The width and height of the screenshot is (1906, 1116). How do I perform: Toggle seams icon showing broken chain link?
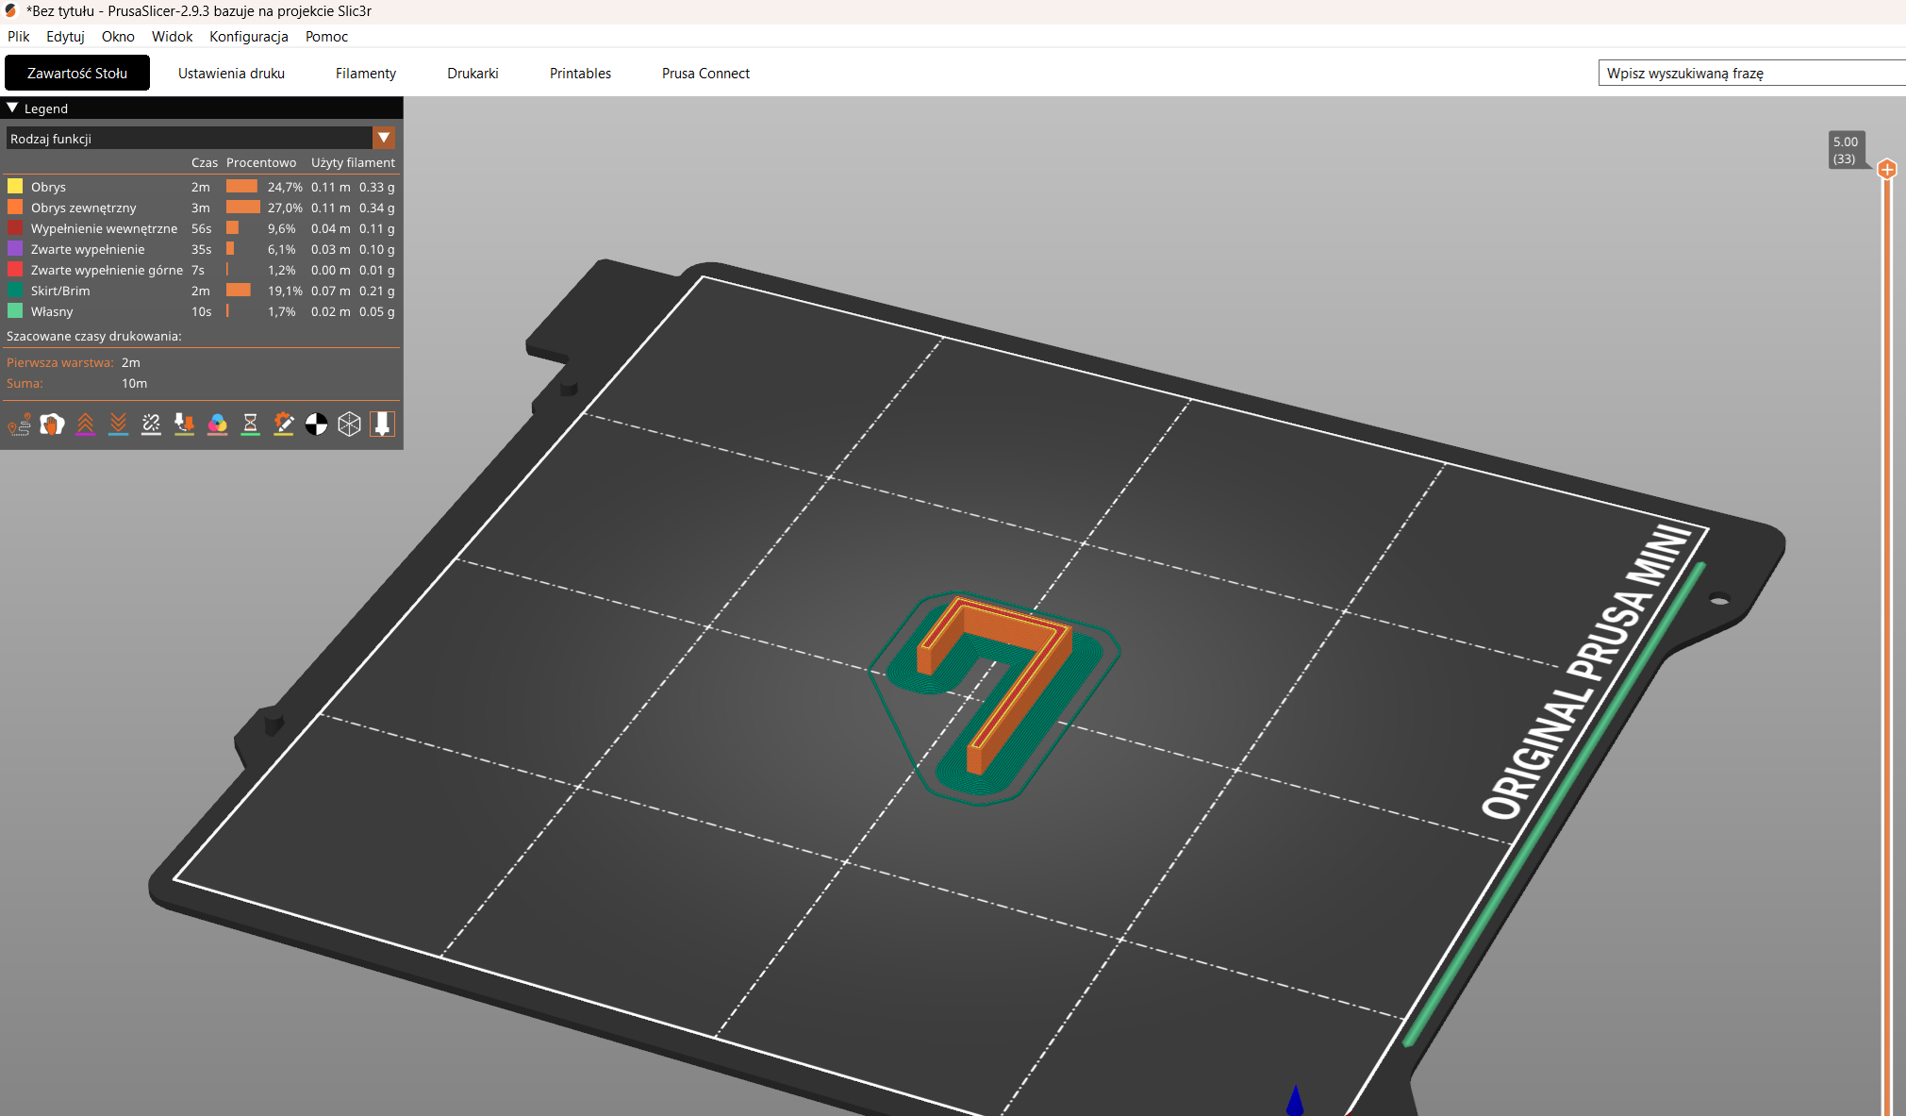[151, 425]
